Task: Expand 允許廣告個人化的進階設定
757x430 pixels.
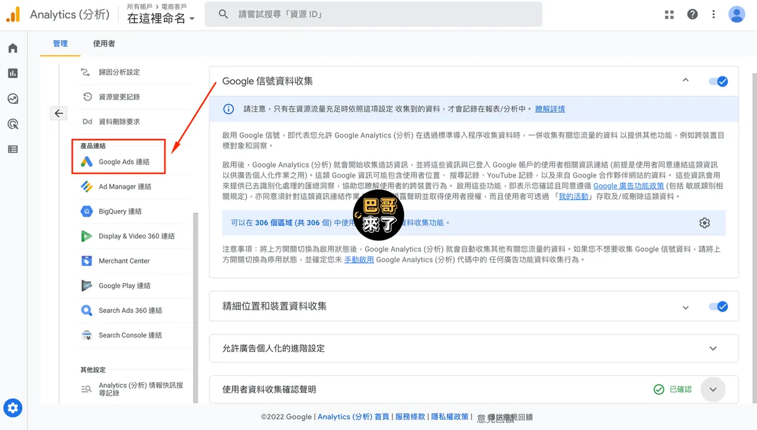Action: click(713, 348)
